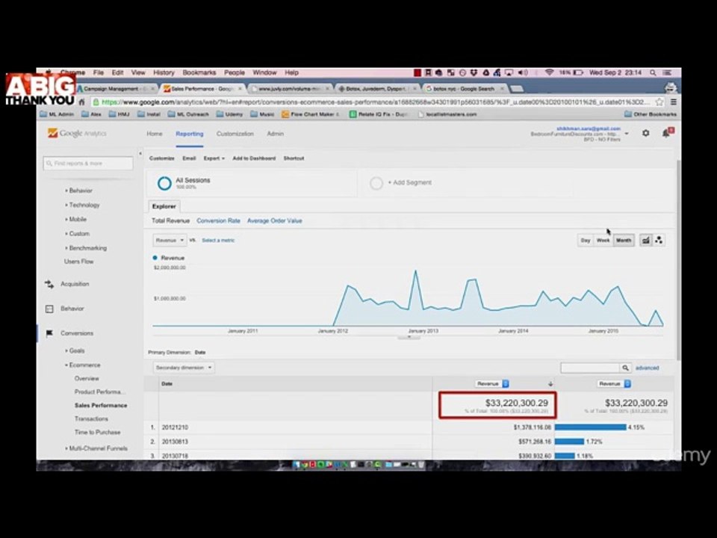Click the Shortcut button
The width and height of the screenshot is (717, 538).
click(x=294, y=158)
